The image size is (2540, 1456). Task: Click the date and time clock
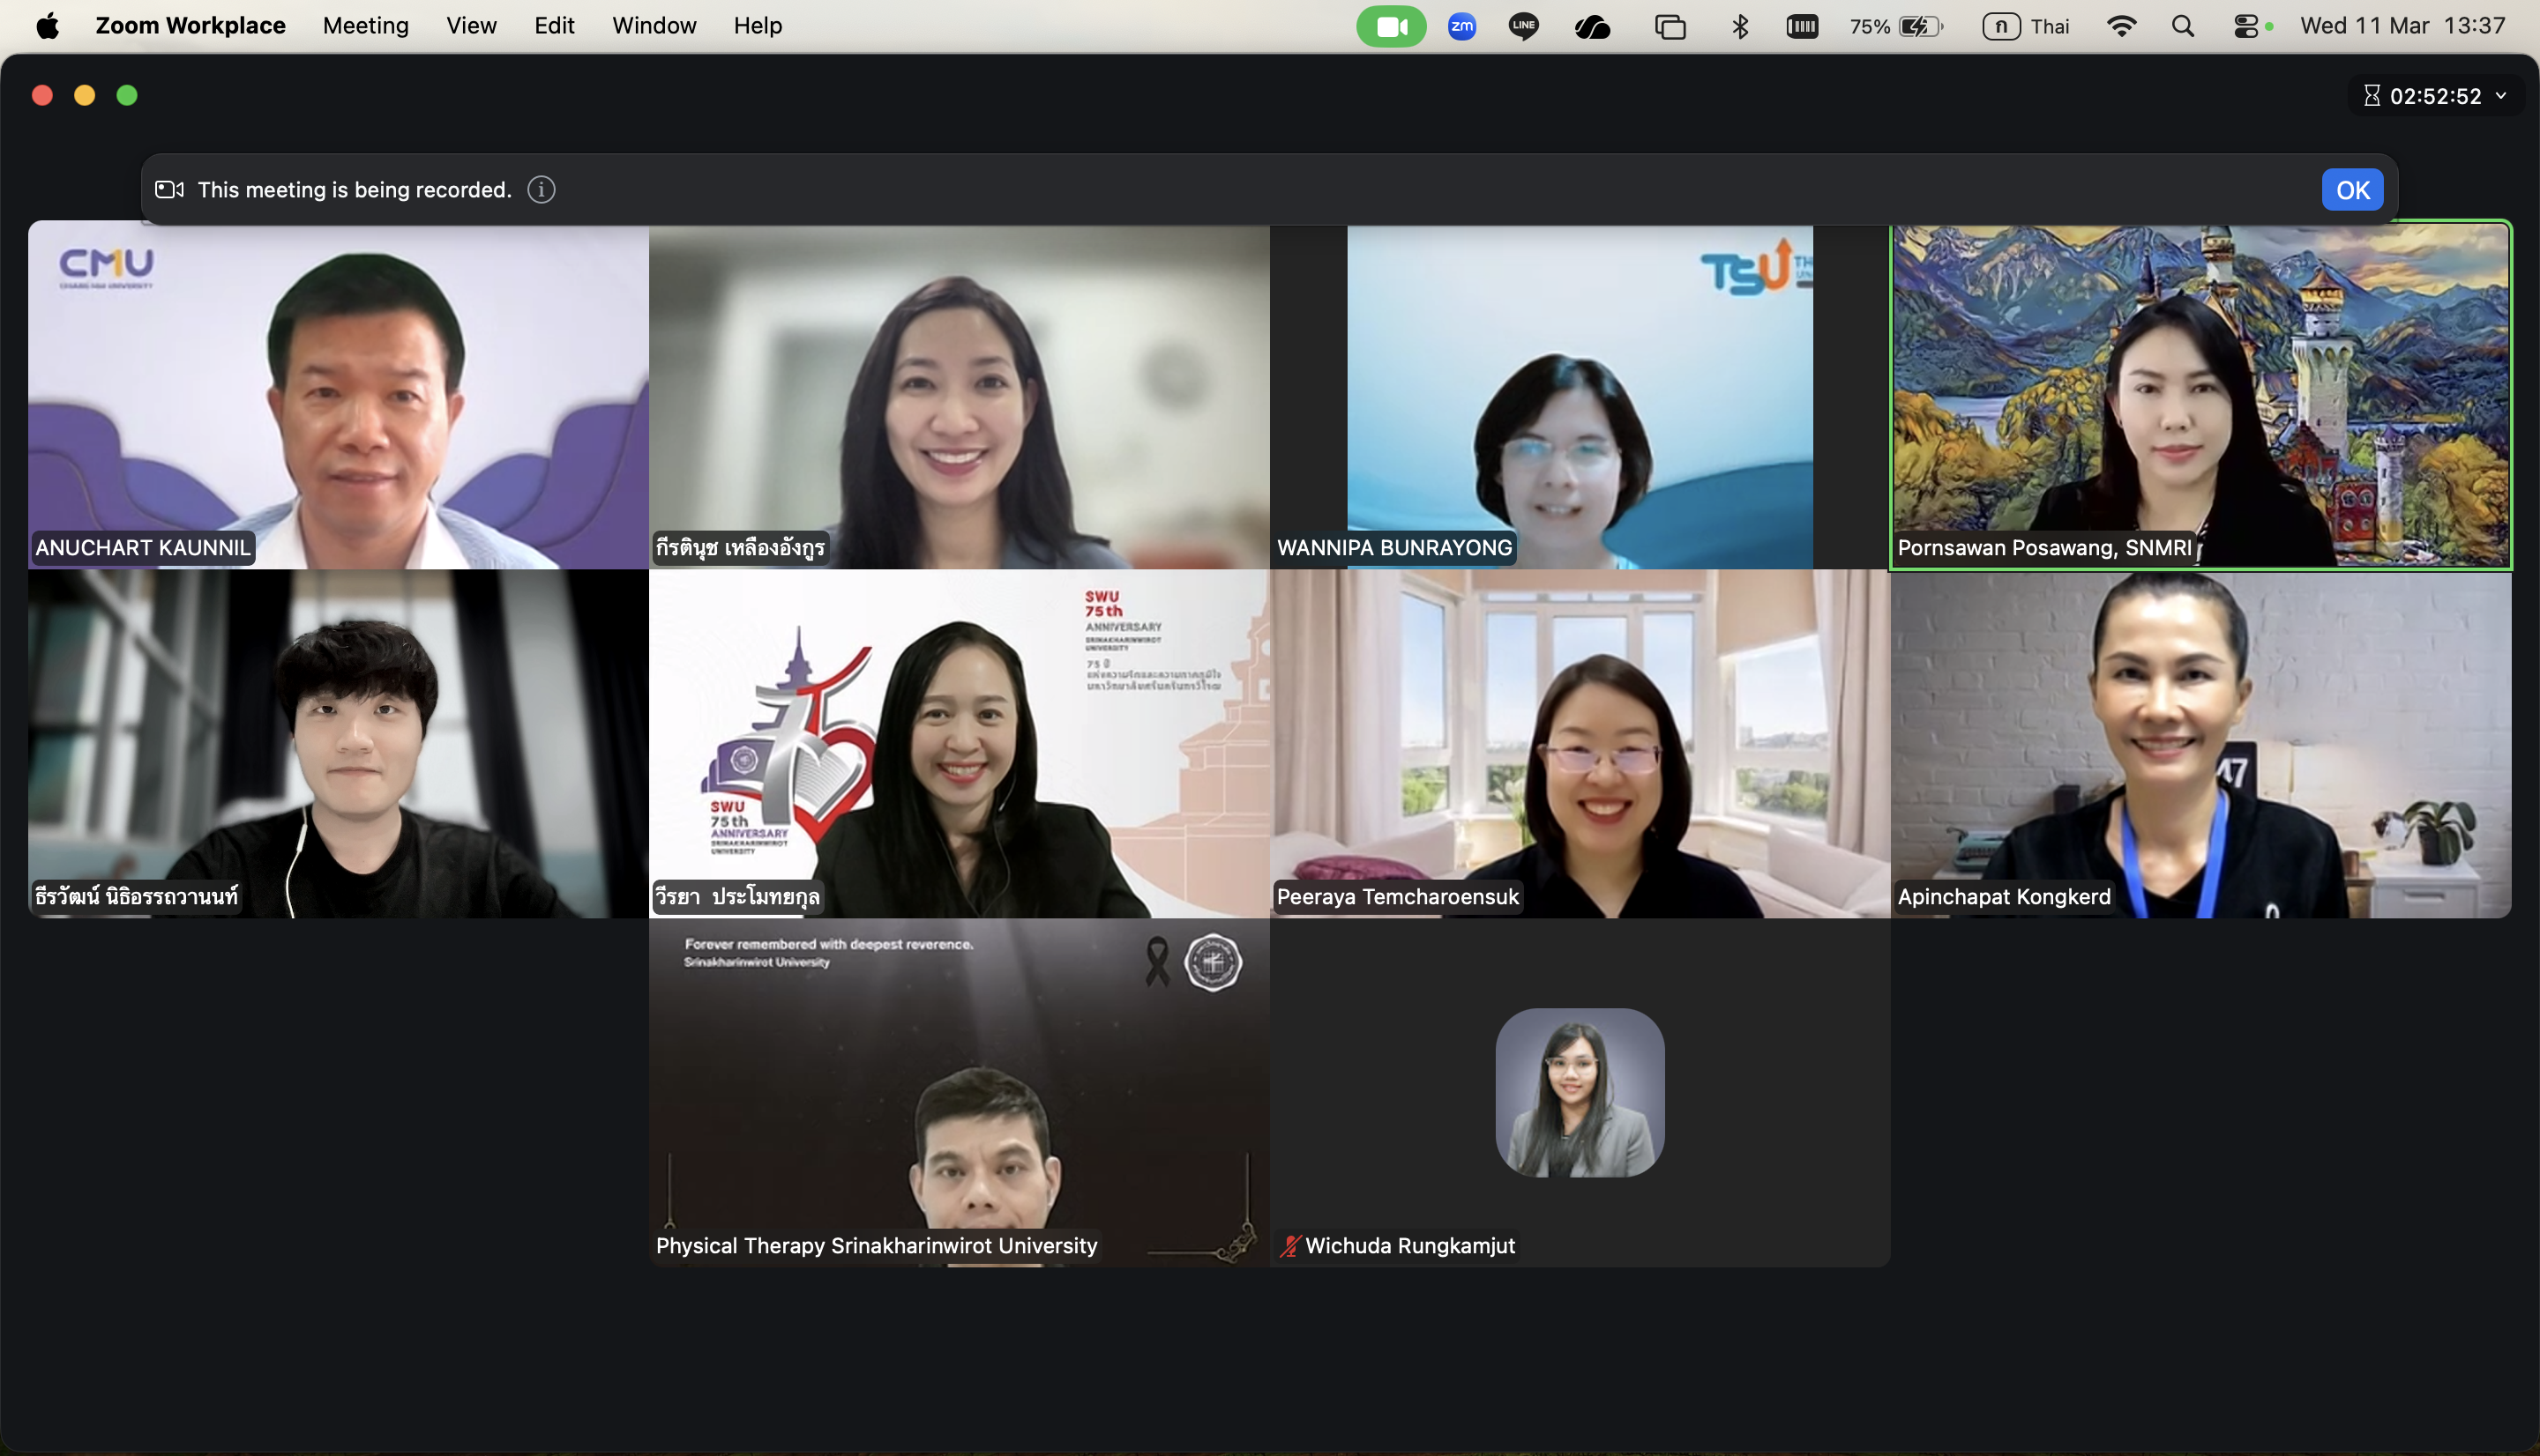point(2402,26)
